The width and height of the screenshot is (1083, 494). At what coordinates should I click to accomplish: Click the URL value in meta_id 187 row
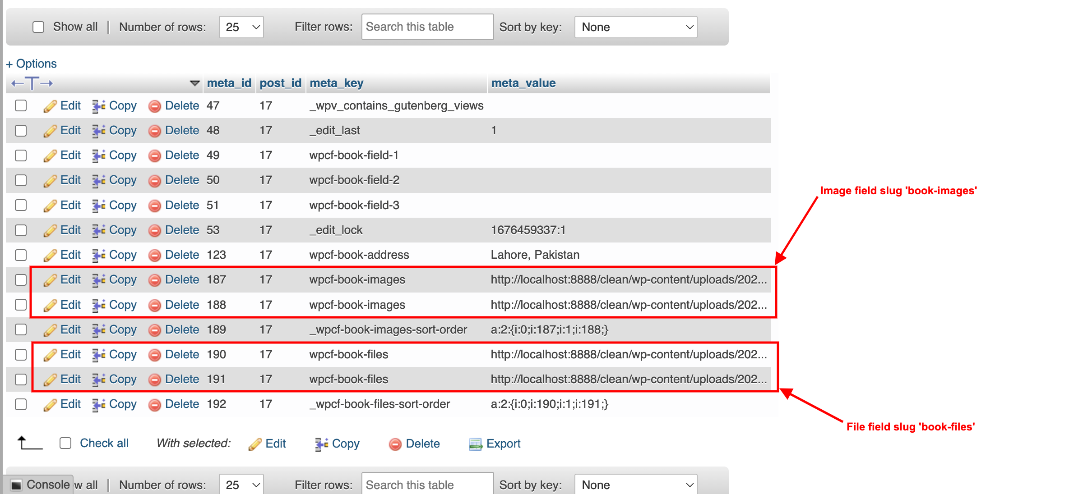629,280
